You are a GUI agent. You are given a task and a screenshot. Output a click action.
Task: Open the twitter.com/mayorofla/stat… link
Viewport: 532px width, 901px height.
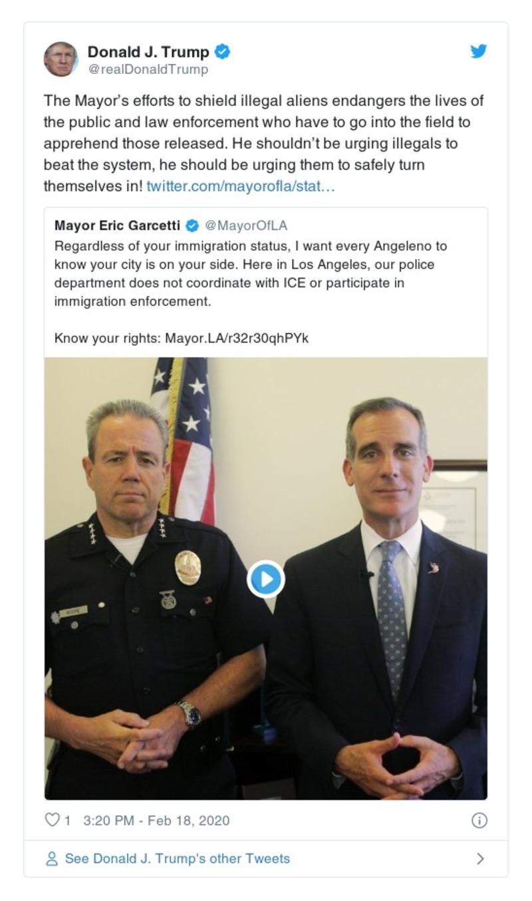click(x=241, y=186)
